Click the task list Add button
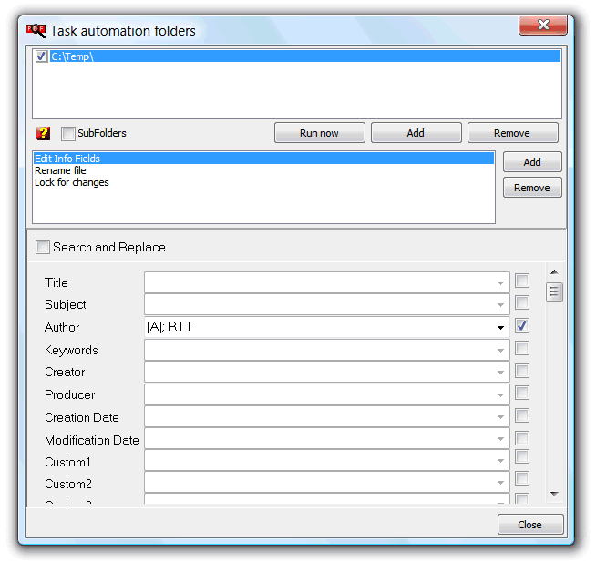The height and width of the screenshot is (563, 596). [x=532, y=162]
